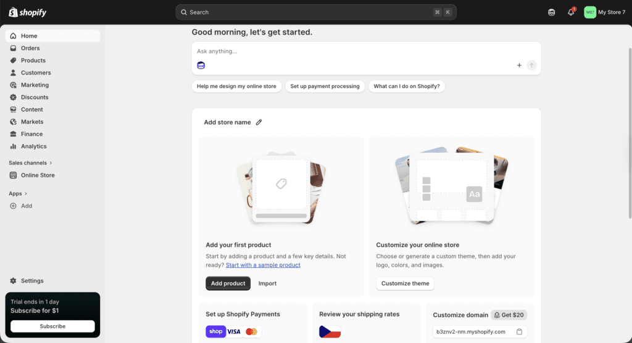Click the Czech flag under shipping rates

point(330,331)
